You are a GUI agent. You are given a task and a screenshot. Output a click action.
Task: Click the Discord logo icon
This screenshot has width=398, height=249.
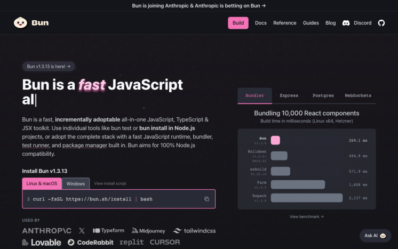(346, 23)
